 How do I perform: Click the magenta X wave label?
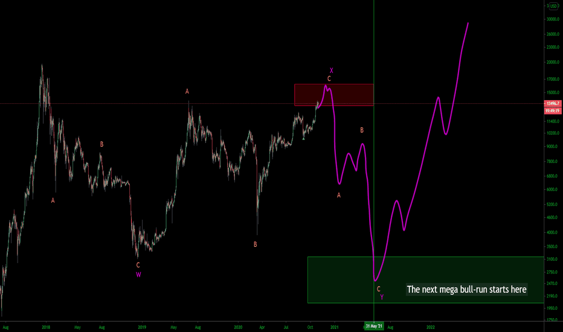click(x=332, y=71)
